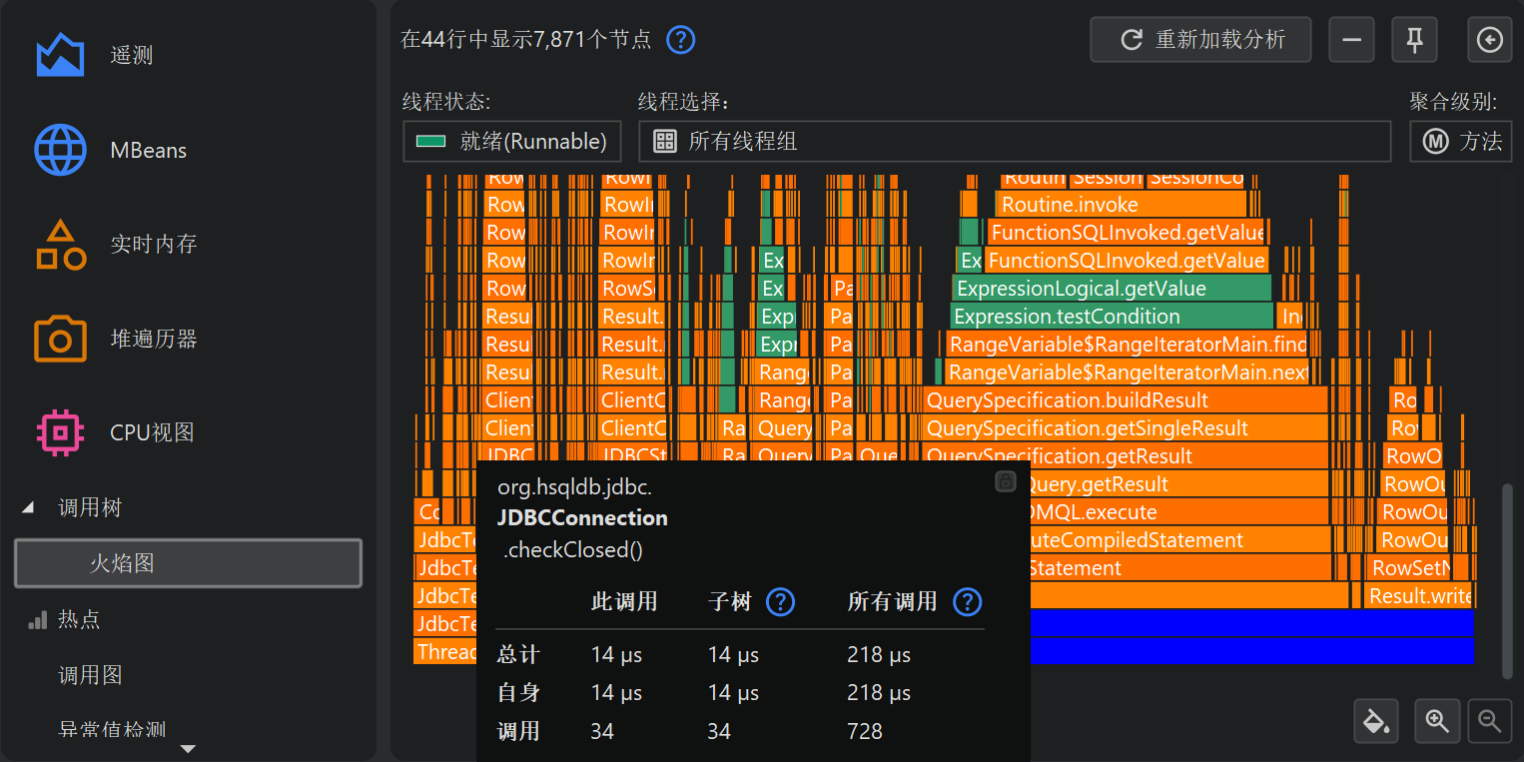1524x762 pixels.
Task: Open the 线程状态 就绪(Runnable) dropdown
Action: pos(512,142)
